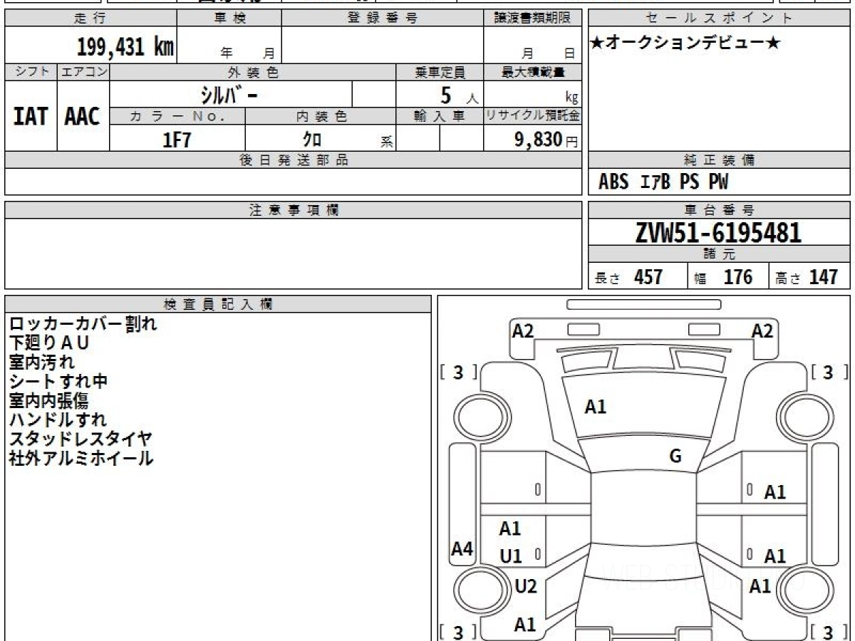This screenshot has height=641, width=855.
Task: Click the カラーNo. label
Action: [x=177, y=116]
